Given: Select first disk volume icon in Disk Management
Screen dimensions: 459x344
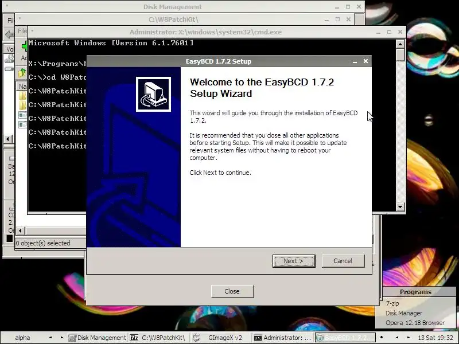Looking at the screenshot, I should click(9, 59).
